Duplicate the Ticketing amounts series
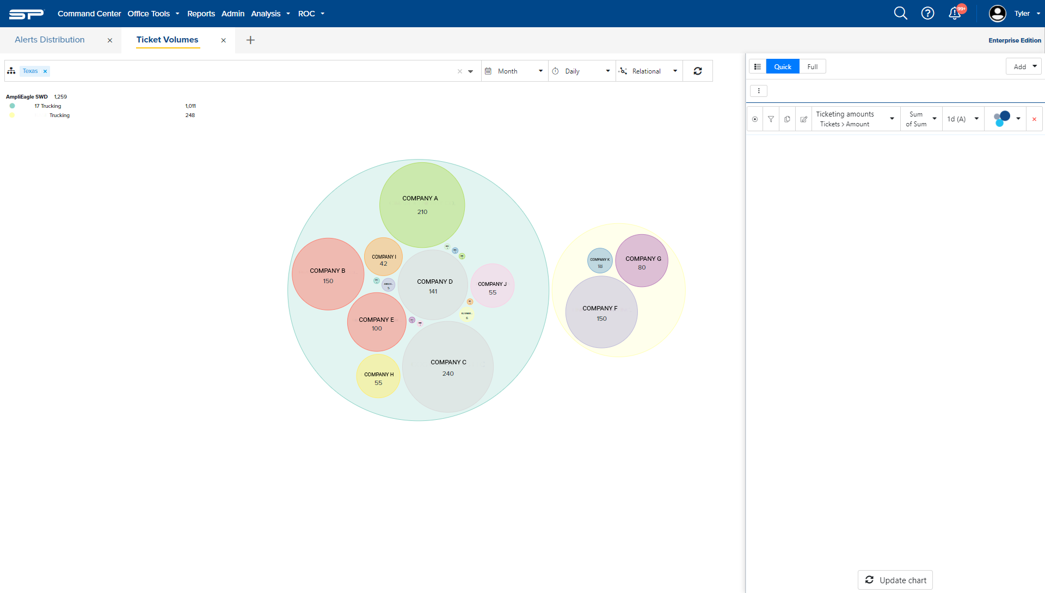The width and height of the screenshot is (1045, 593). tap(787, 119)
